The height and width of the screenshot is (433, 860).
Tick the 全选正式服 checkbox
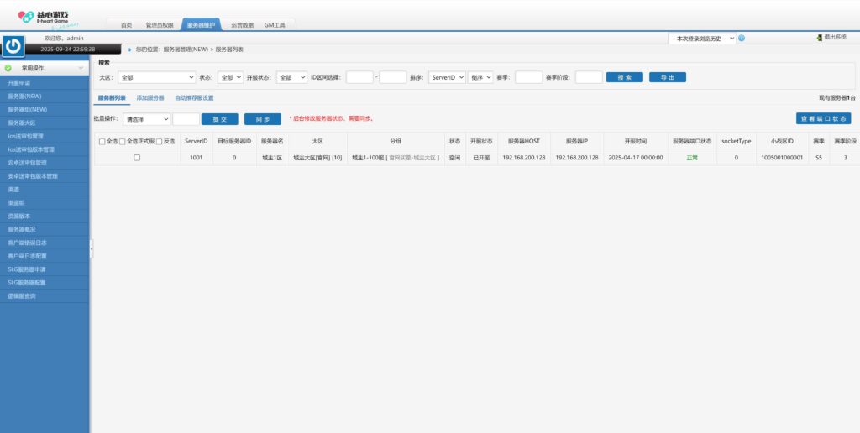pos(123,141)
